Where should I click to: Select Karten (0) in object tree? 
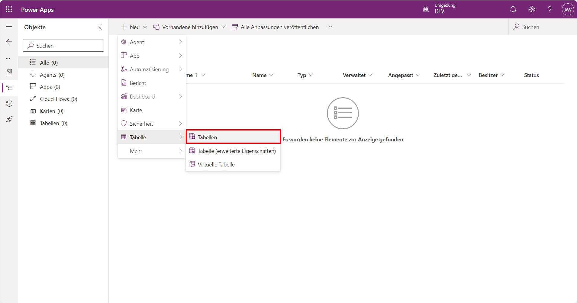tap(63, 111)
